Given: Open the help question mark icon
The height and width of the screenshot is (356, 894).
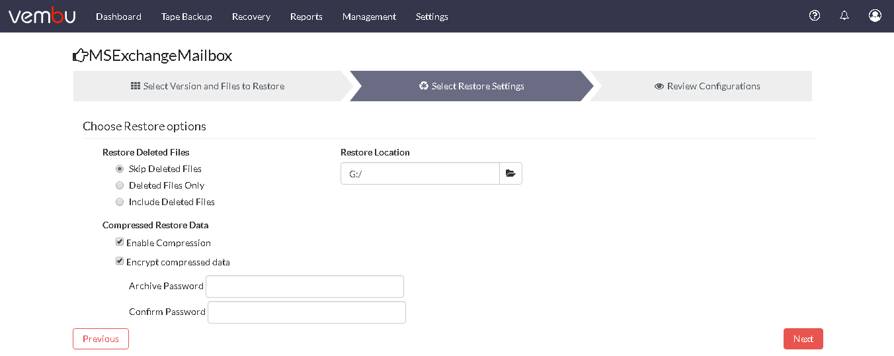Looking at the screenshot, I should coord(815,15).
